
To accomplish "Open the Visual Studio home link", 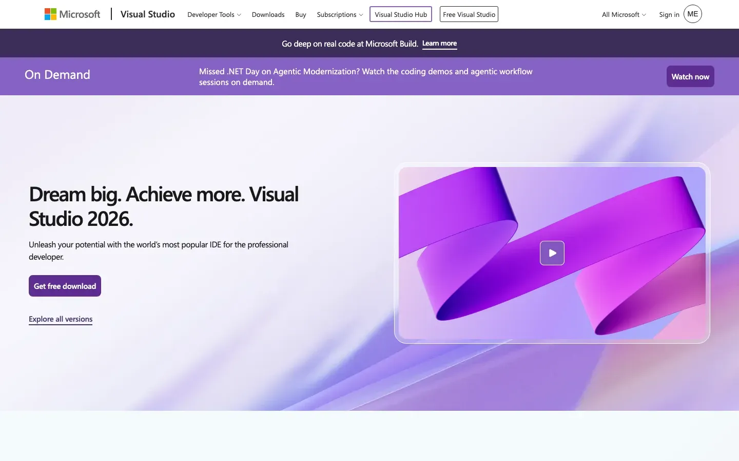I will coord(148,14).
